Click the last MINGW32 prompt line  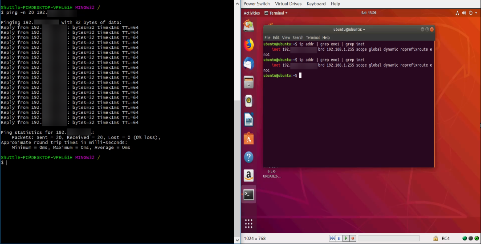click(x=51, y=157)
